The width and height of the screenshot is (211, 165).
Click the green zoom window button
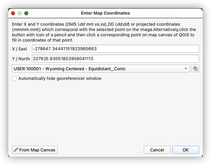26,13
